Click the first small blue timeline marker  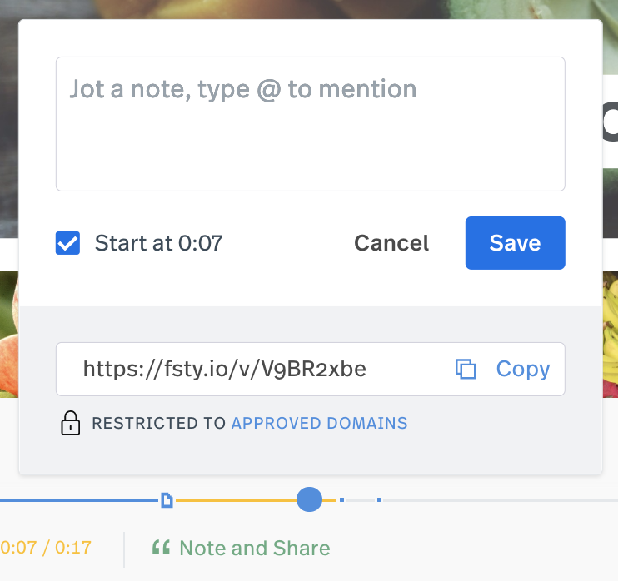[x=341, y=500]
